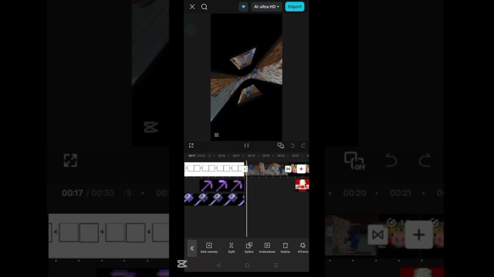The height and width of the screenshot is (277, 494).
Task: Open the AI ultra HD resolution dropdown
Action: tap(266, 7)
